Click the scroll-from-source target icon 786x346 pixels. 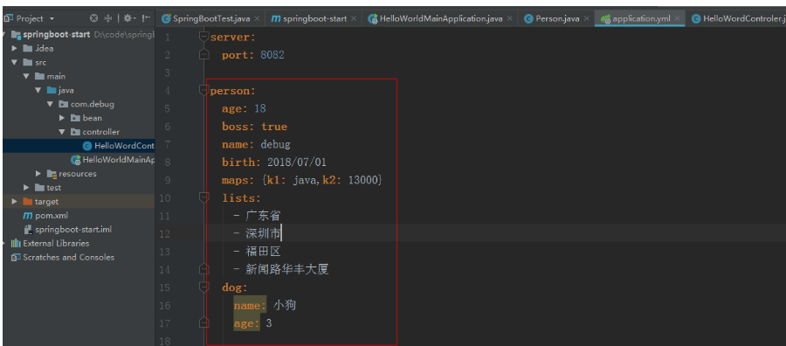[93, 18]
